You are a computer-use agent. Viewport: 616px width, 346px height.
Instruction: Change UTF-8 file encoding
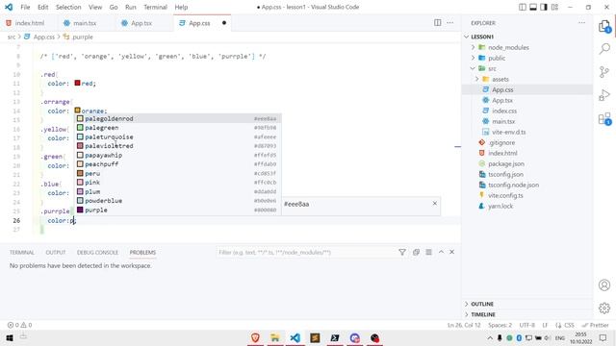[x=526, y=325]
